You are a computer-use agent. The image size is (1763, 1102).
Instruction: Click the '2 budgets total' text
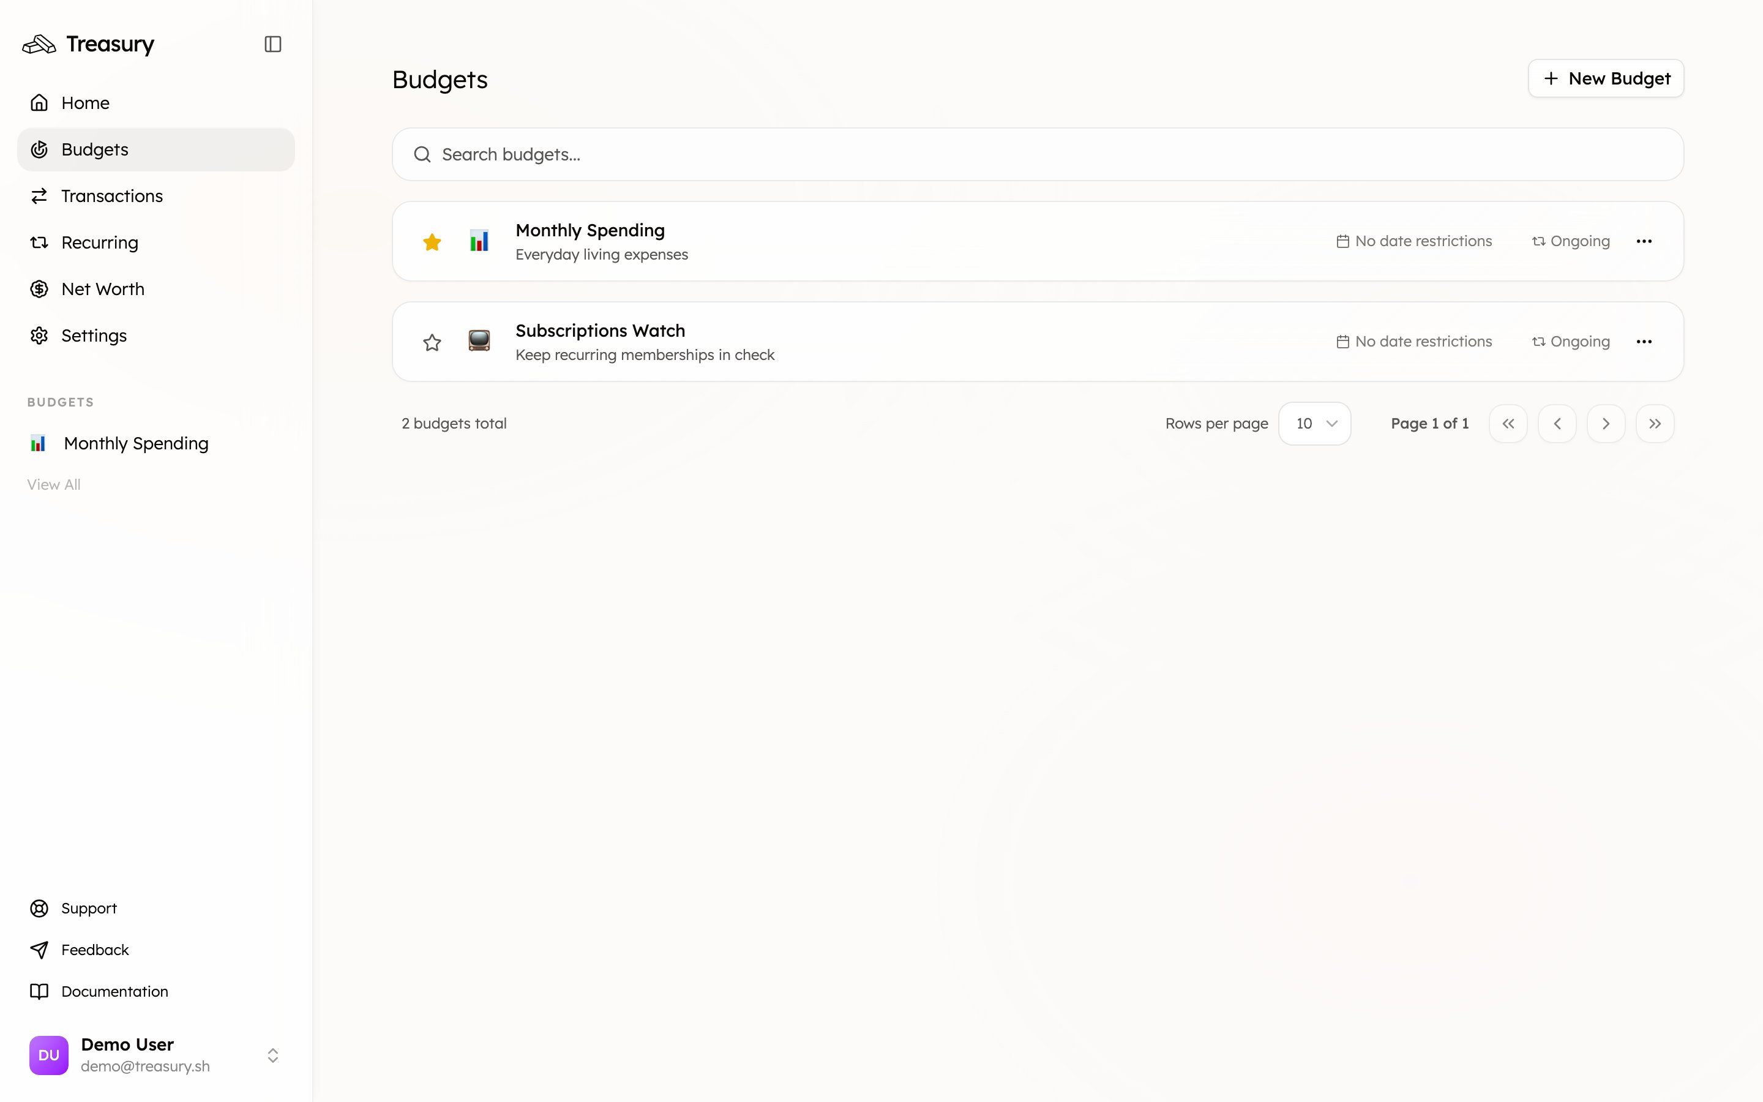(x=454, y=424)
